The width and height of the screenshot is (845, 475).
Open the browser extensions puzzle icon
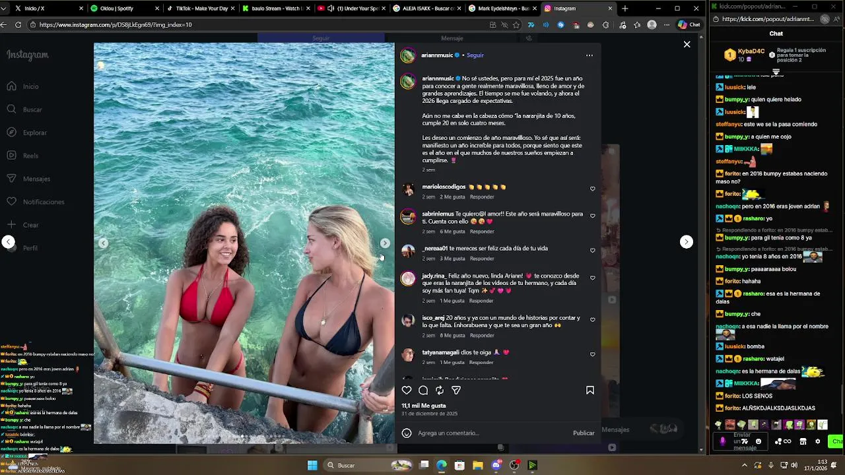(x=605, y=24)
